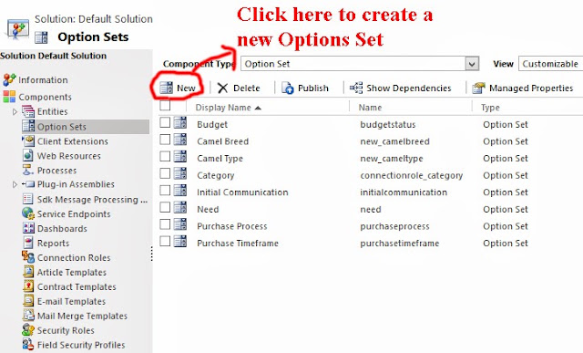Image resolution: width=583 pixels, height=353 pixels.
Task: Expand the Entities tree node
Action: click(x=15, y=111)
